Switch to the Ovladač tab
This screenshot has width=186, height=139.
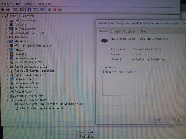pos(115,31)
